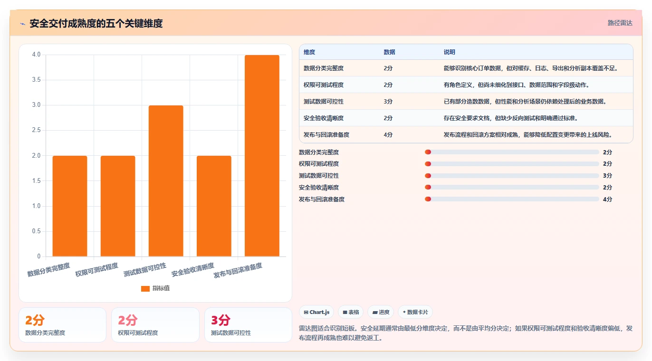Image resolution: width=652 pixels, height=361 pixels.
Task: Open the 3分 测试数据可控性 data card
Action: pyautogui.click(x=248, y=325)
